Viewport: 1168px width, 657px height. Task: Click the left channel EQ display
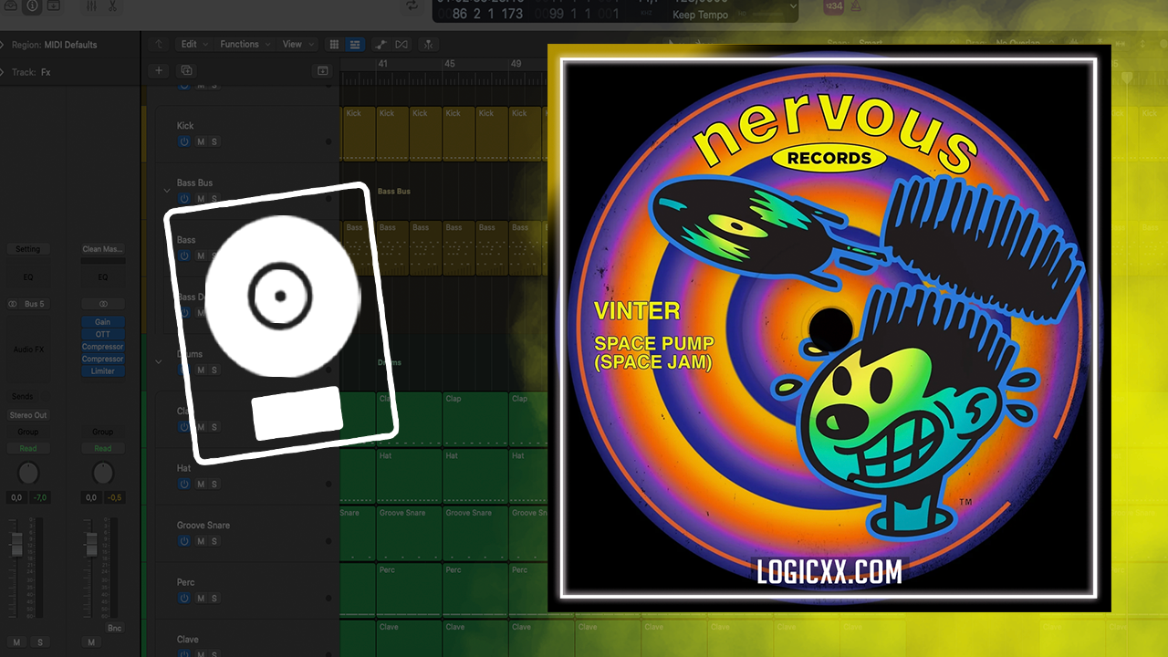pos(28,276)
